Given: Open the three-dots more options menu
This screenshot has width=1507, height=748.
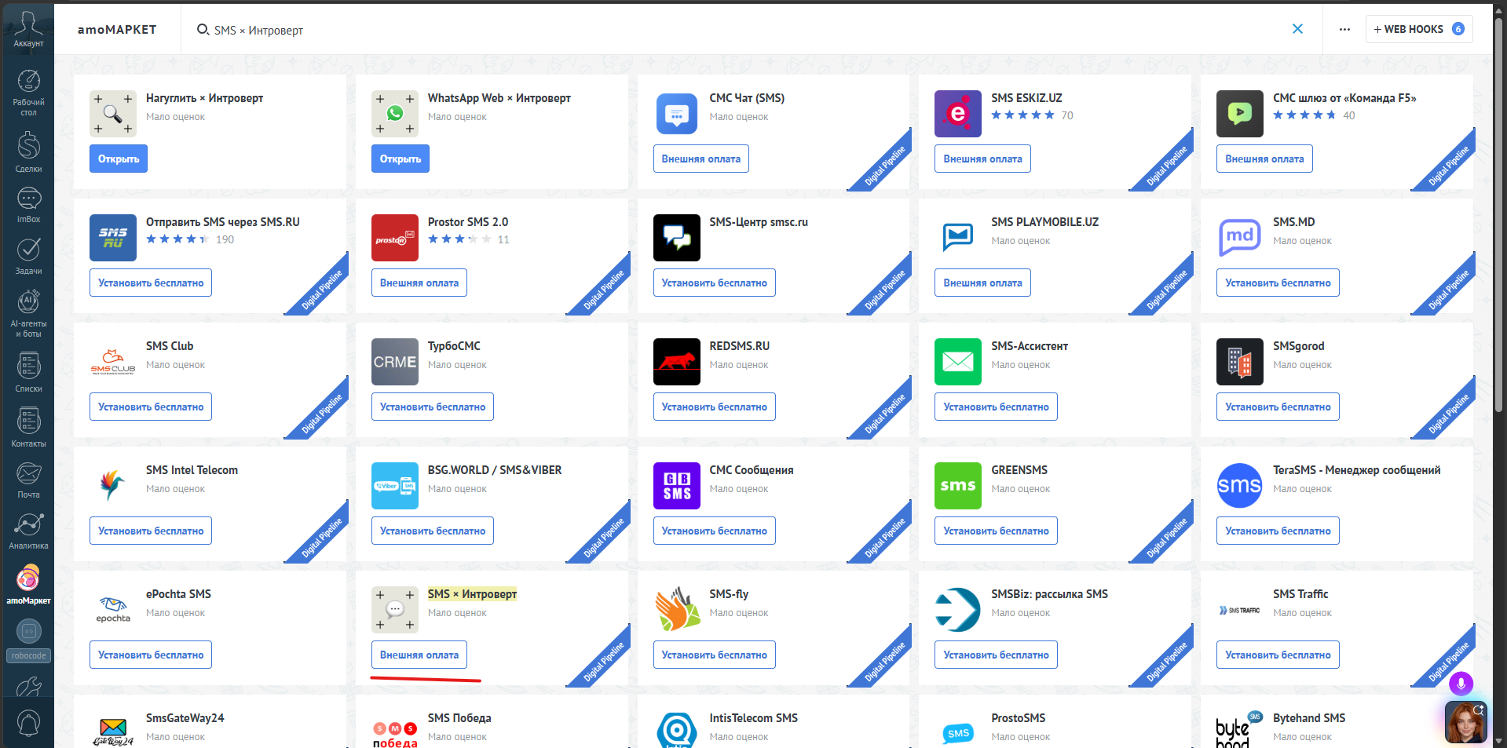Looking at the screenshot, I should pos(1344,30).
